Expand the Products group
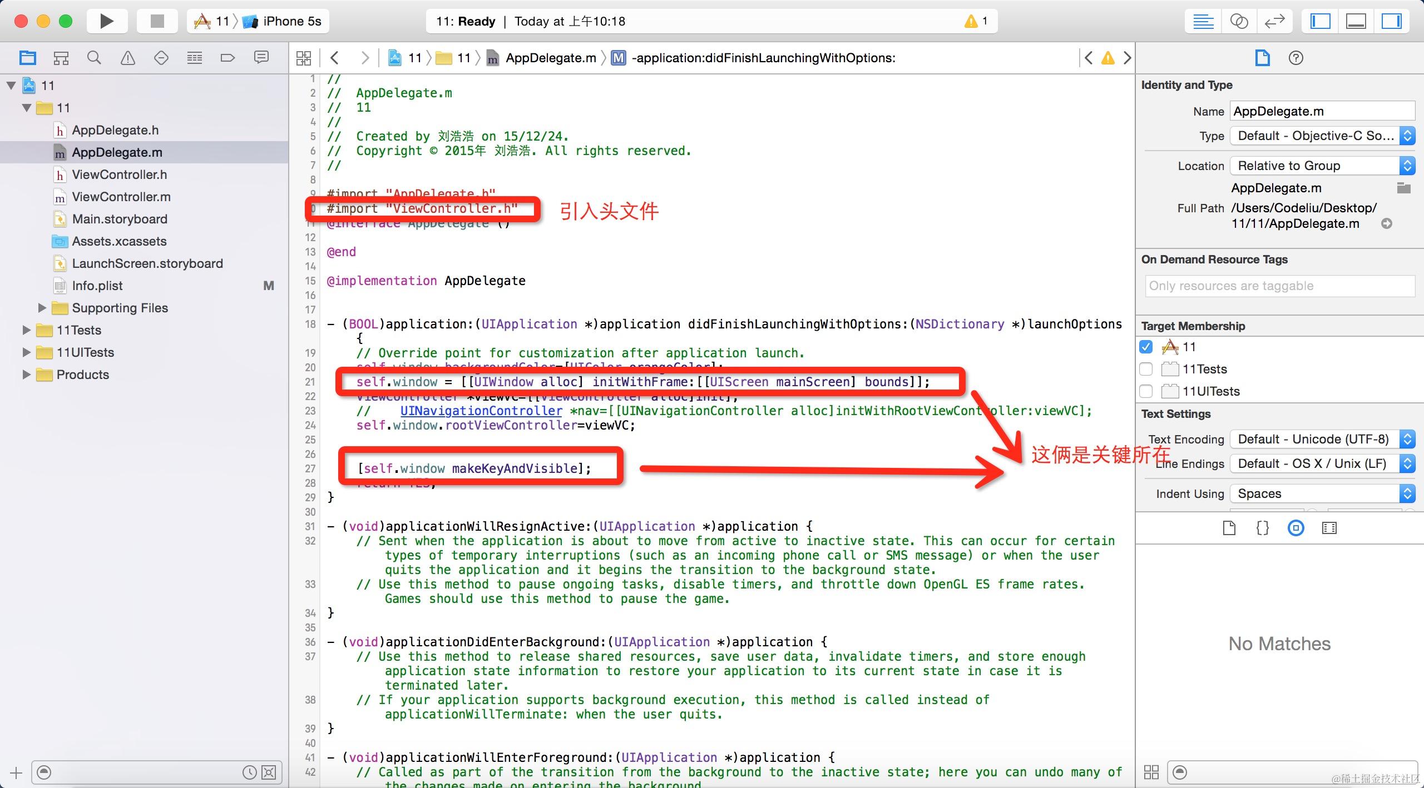The height and width of the screenshot is (788, 1424). click(26, 375)
